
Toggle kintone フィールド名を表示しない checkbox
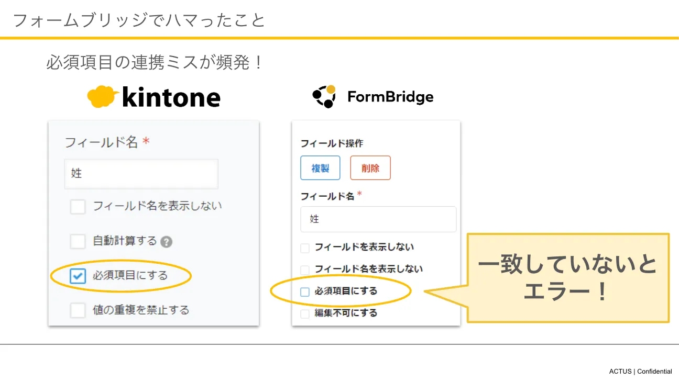click(x=78, y=207)
